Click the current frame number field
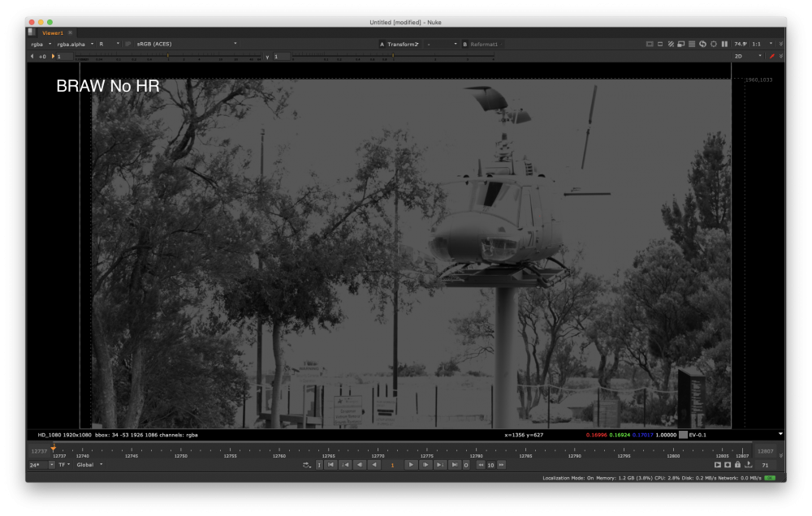Image resolution: width=812 pixels, height=516 pixels. [x=392, y=465]
